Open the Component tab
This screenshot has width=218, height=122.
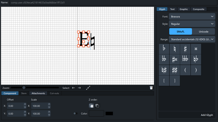10,93
